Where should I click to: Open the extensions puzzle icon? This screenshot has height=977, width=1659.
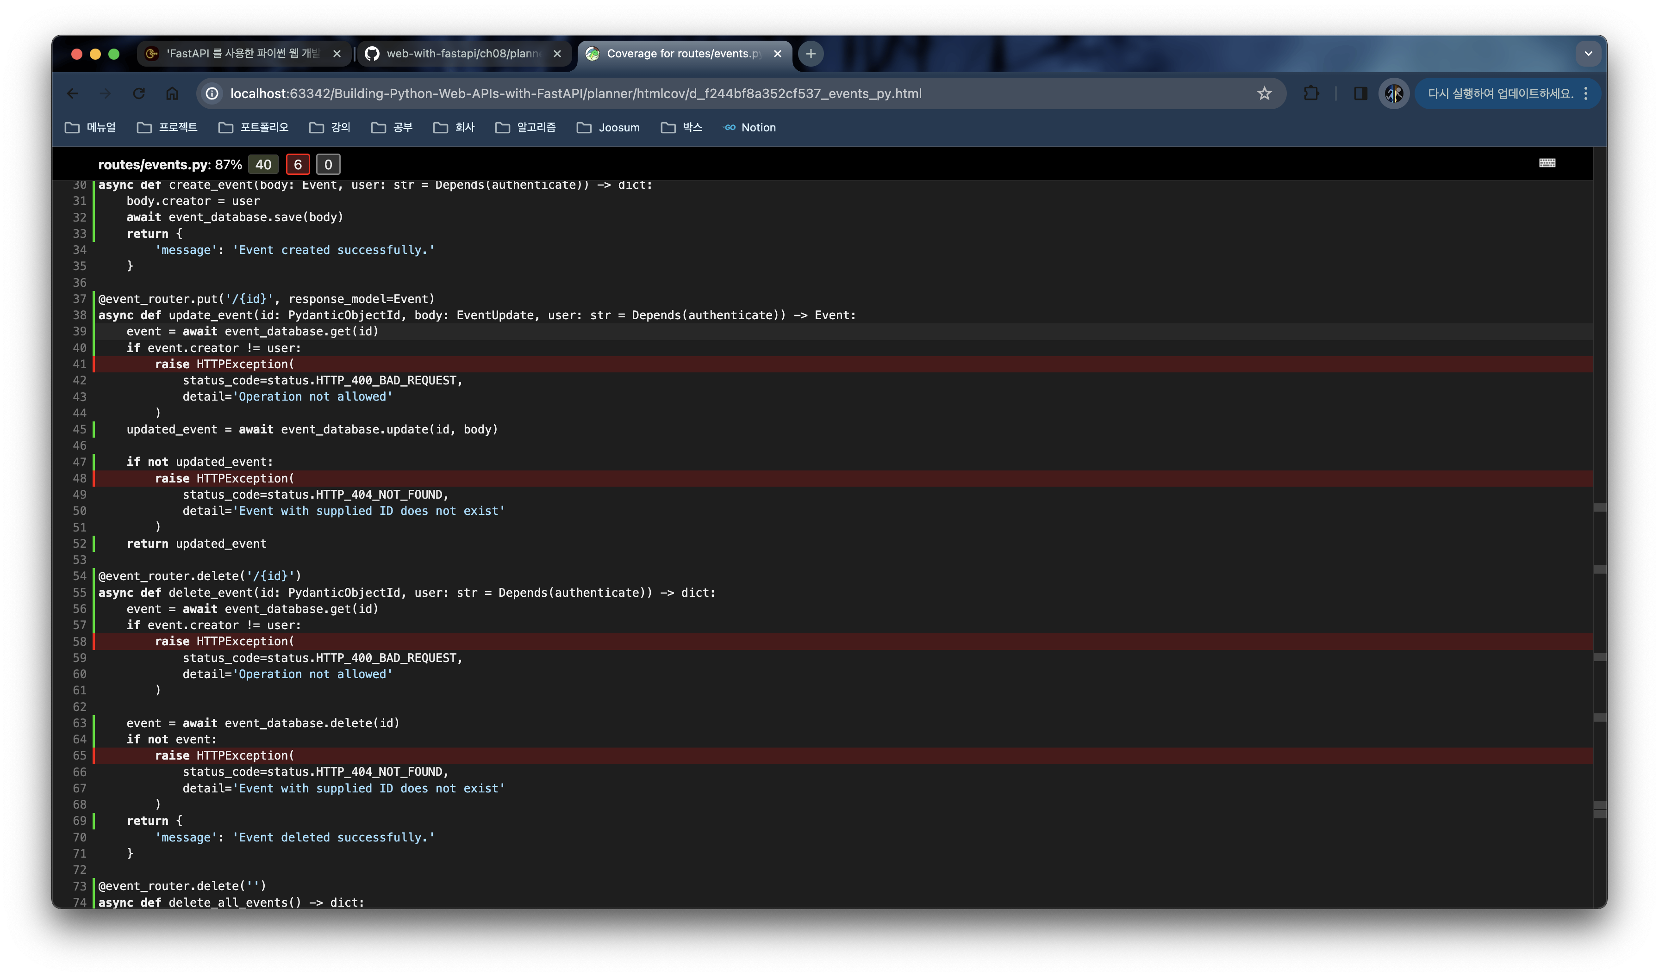pos(1310,93)
